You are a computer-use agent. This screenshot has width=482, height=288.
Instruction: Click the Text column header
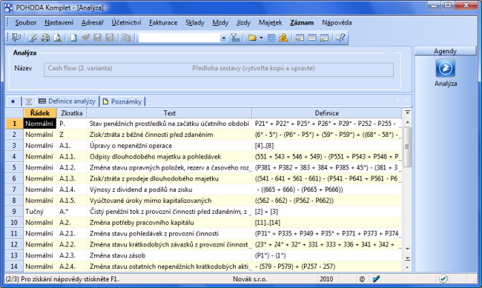[169, 113]
